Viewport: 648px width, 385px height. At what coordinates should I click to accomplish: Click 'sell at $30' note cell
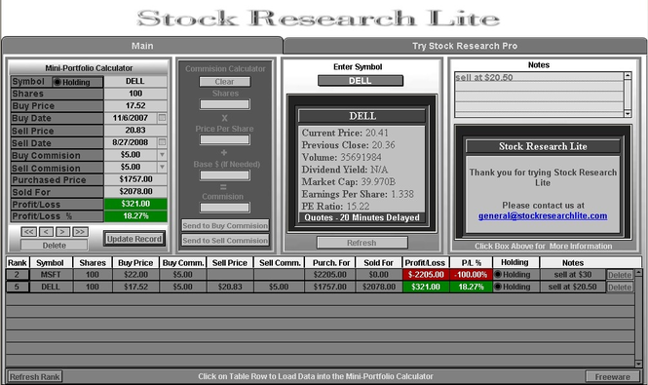click(x=573, y=275)
